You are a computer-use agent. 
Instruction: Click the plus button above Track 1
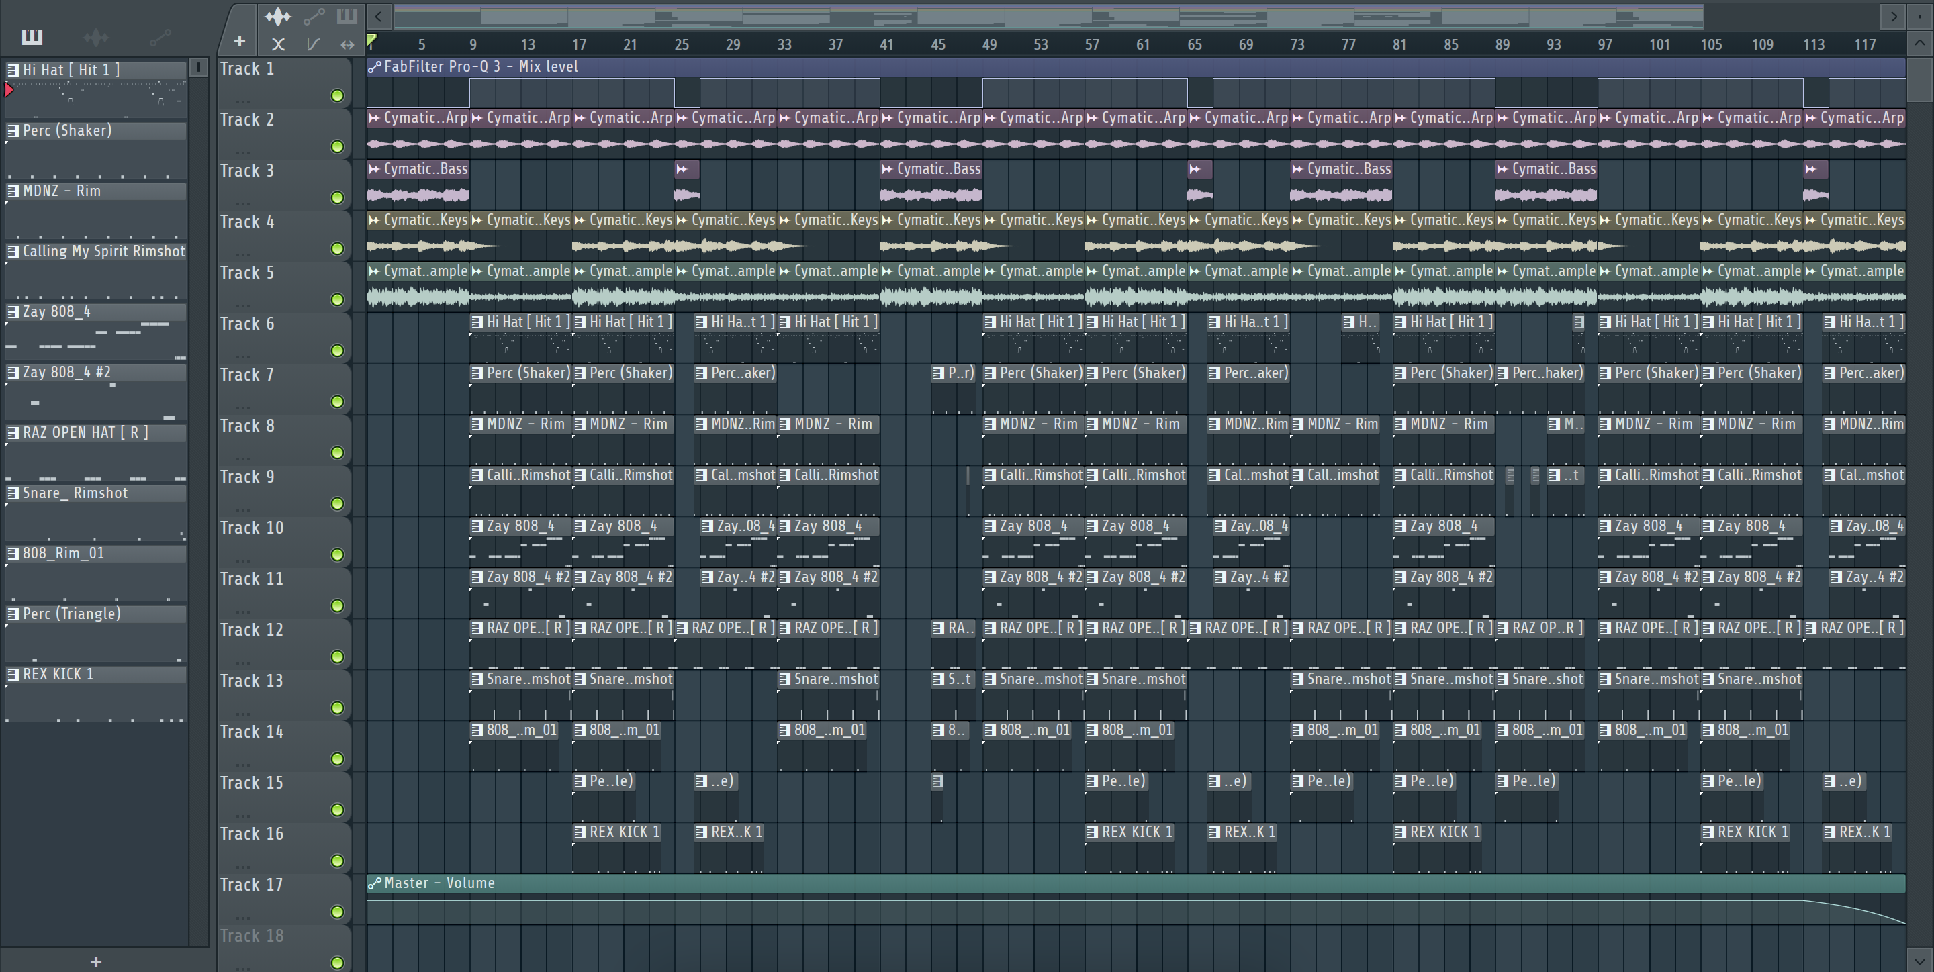click(240, 41)
